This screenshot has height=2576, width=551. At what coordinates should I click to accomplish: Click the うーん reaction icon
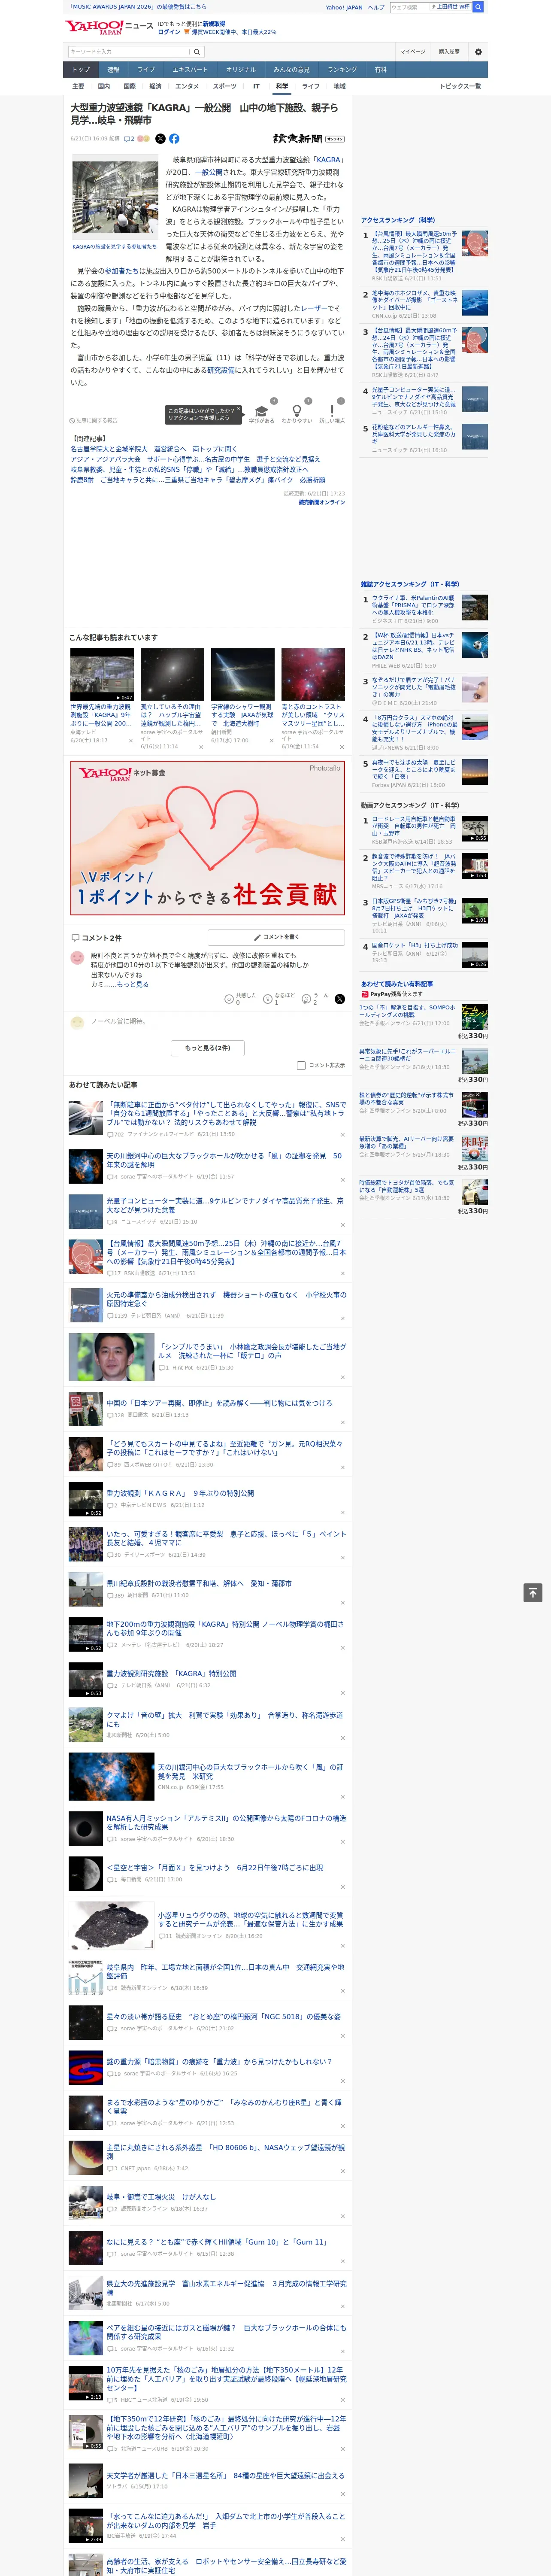click(307, 999)
